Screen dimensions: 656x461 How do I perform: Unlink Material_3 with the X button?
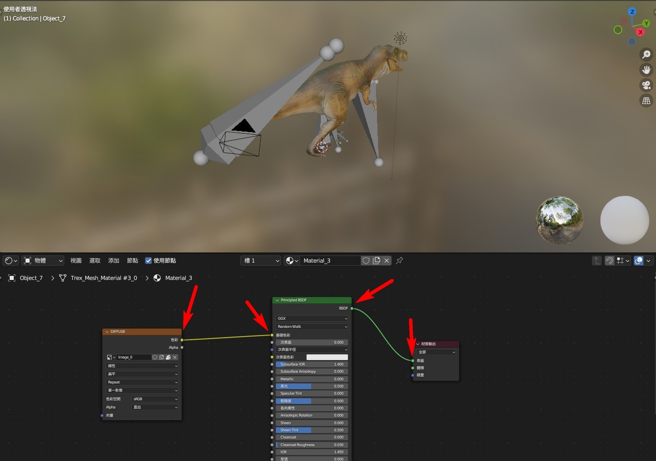387,261
